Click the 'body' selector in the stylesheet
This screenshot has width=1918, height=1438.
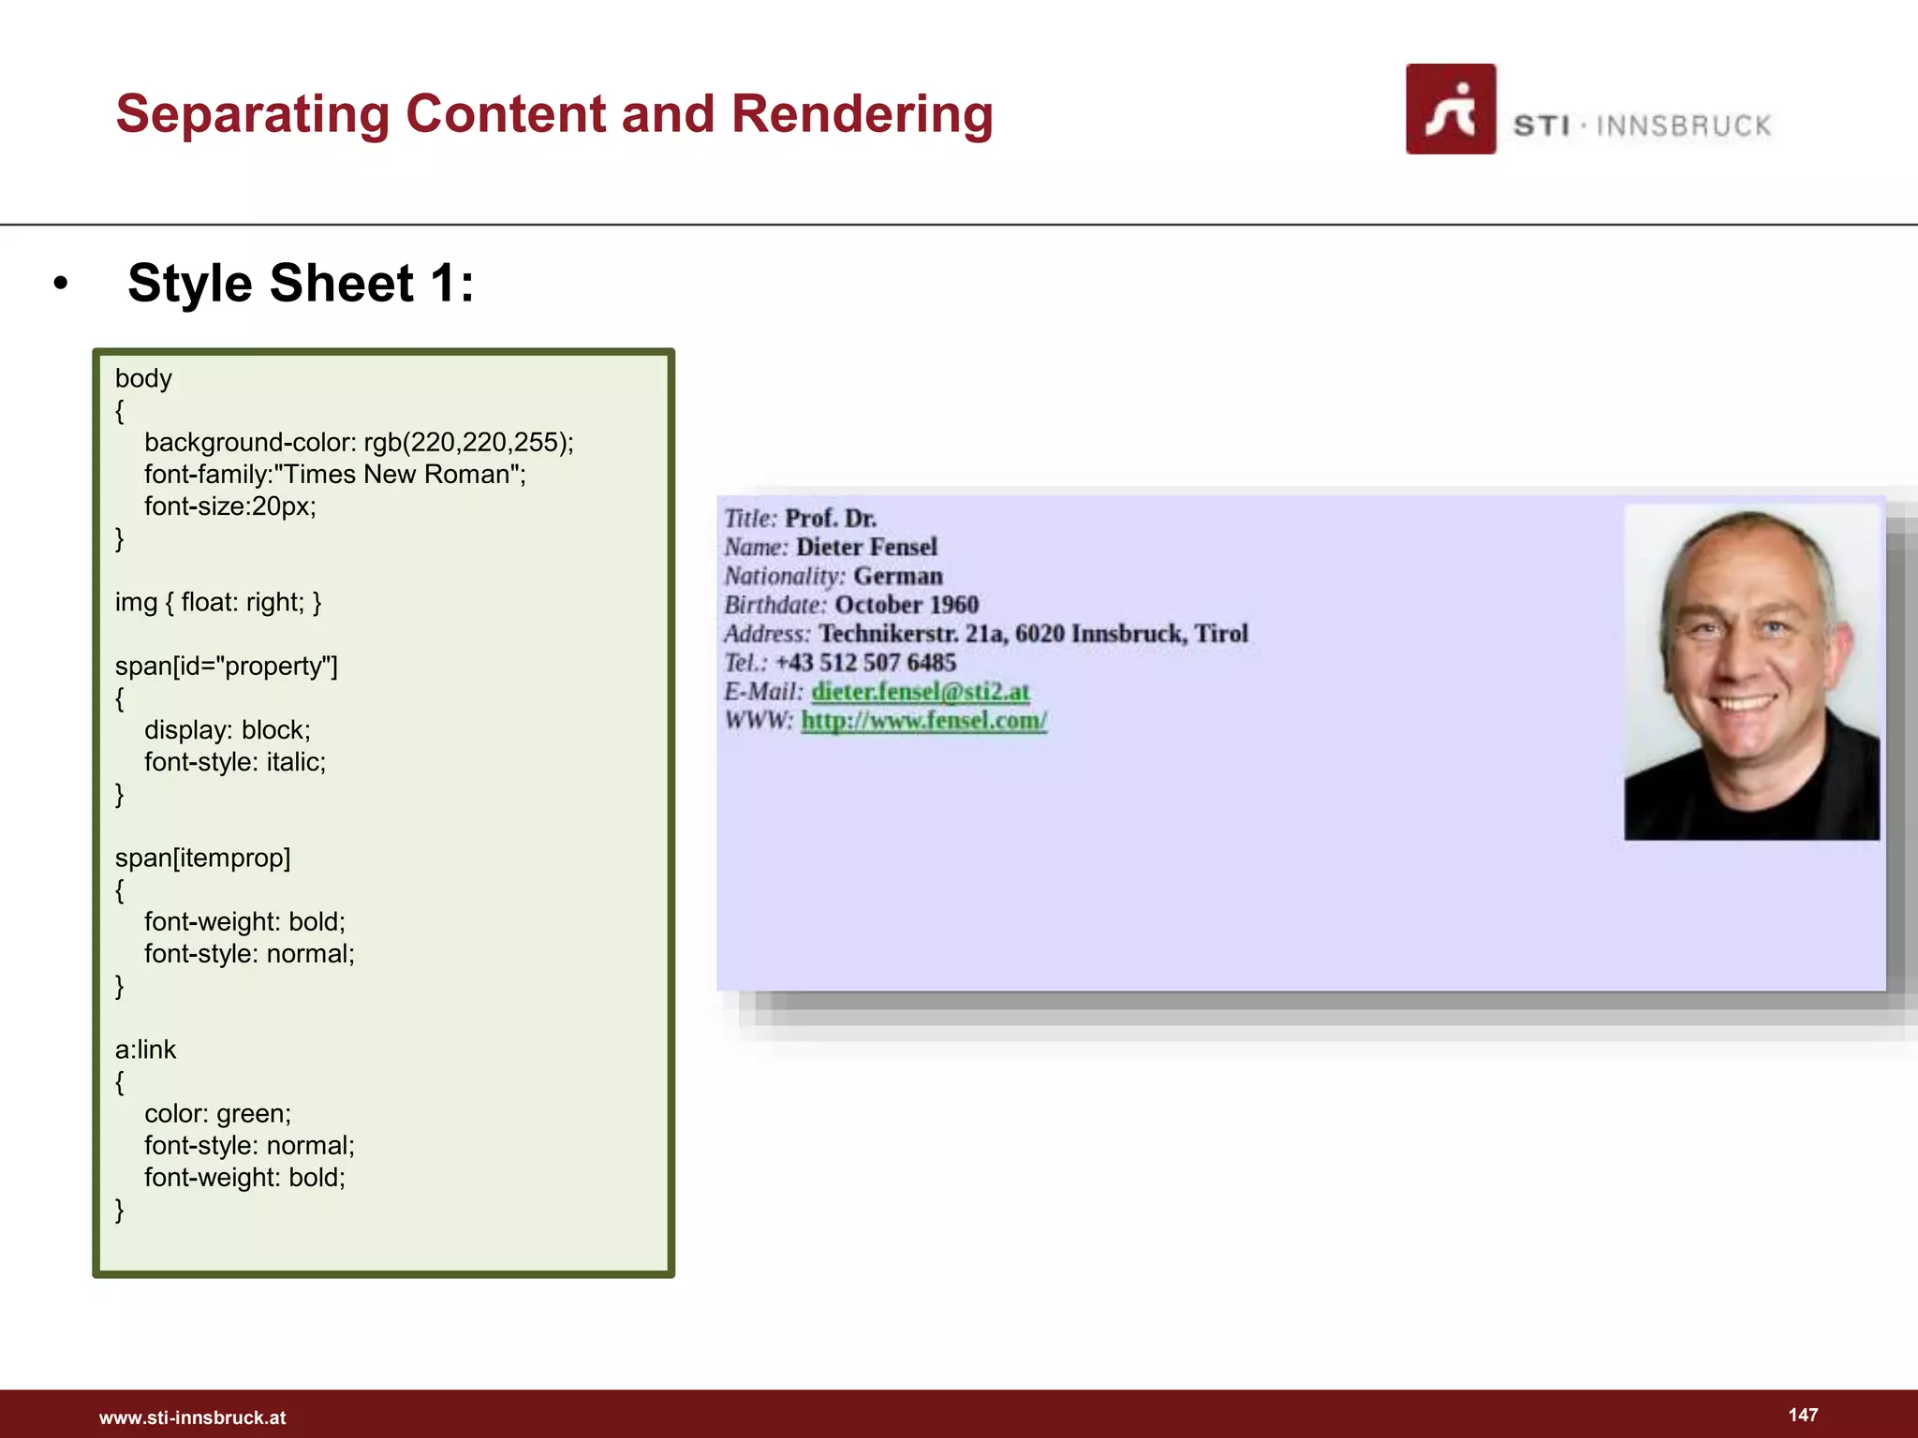click(143, 378)
